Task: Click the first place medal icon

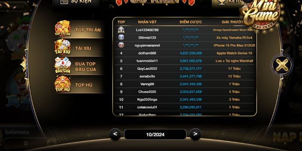Action: [x=121, y=30]
